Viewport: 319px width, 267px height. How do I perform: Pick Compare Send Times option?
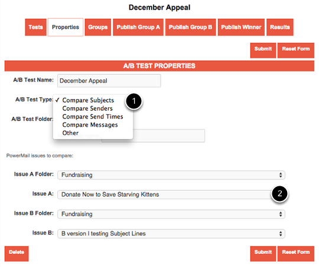click(93, 117)
